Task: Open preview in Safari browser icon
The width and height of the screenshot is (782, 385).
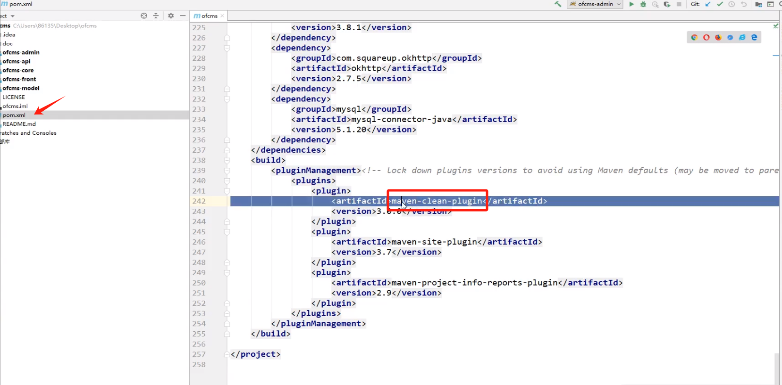Action: coord(730,37)
